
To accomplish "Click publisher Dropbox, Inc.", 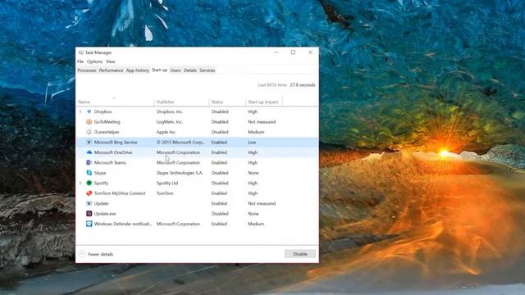I will click(x=170, y=111).
